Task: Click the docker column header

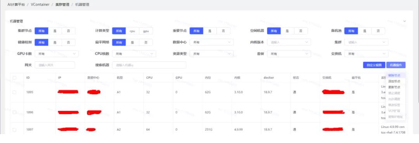Action: click(268, 78)
